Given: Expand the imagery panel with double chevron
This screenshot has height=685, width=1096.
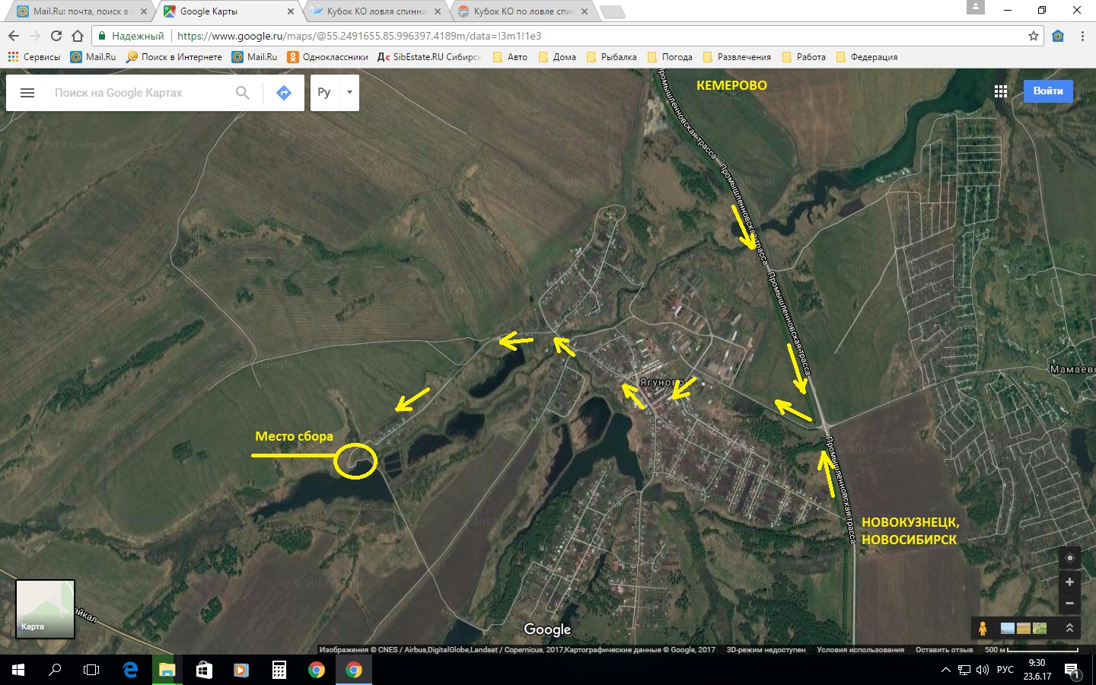Looking at the screenshot, I should [x=1069, y=628].
